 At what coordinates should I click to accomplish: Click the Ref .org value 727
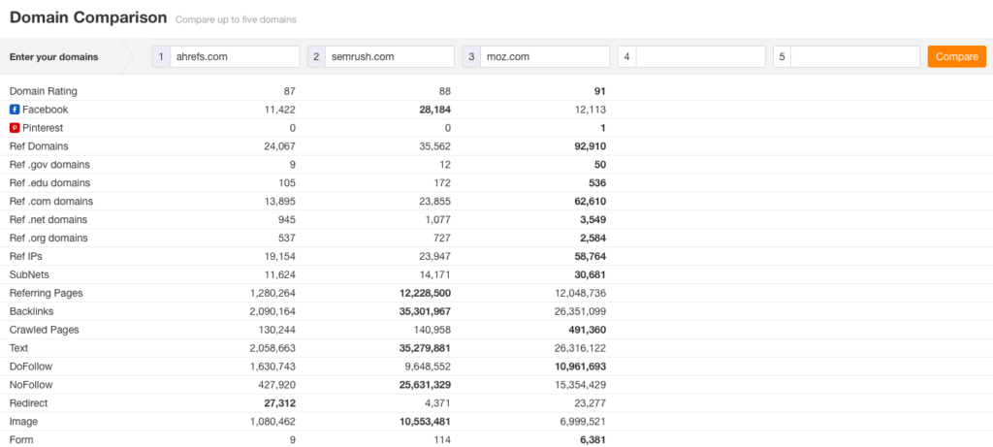pos(442,239)
